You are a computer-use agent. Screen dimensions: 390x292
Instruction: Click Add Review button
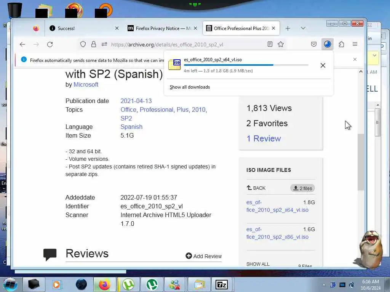click(204, 256)
